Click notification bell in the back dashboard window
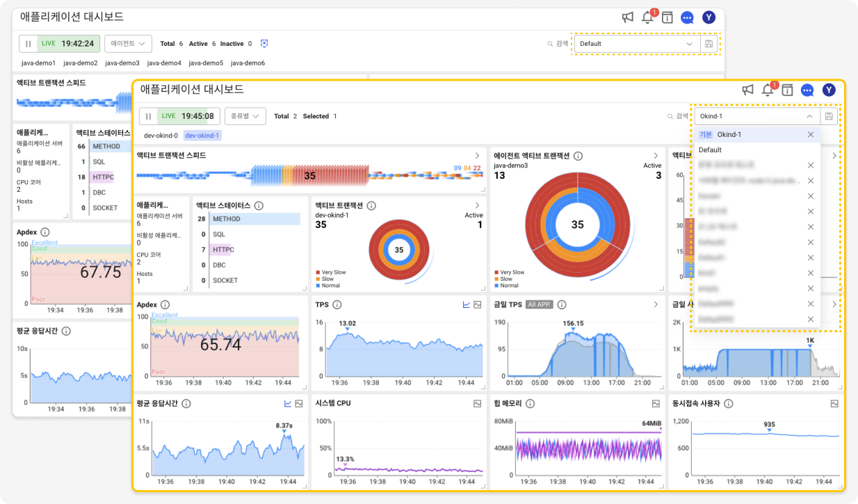This screenshot has width=858, height=504. pos(648,17)
